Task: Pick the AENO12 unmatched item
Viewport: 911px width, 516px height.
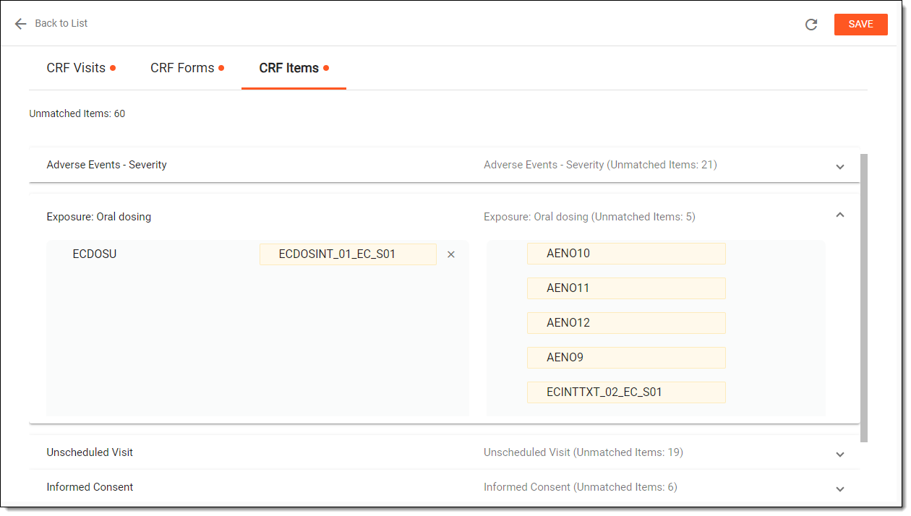Action: pos(626,323)
